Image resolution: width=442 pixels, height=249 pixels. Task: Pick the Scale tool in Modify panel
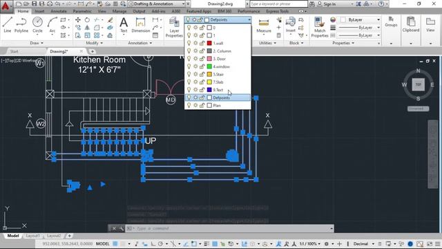tap(87, 35)
